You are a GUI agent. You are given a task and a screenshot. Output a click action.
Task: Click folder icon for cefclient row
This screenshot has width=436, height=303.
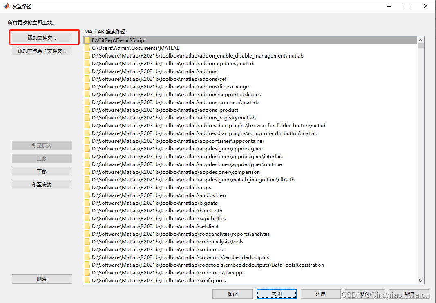click(x=87, y=227)
